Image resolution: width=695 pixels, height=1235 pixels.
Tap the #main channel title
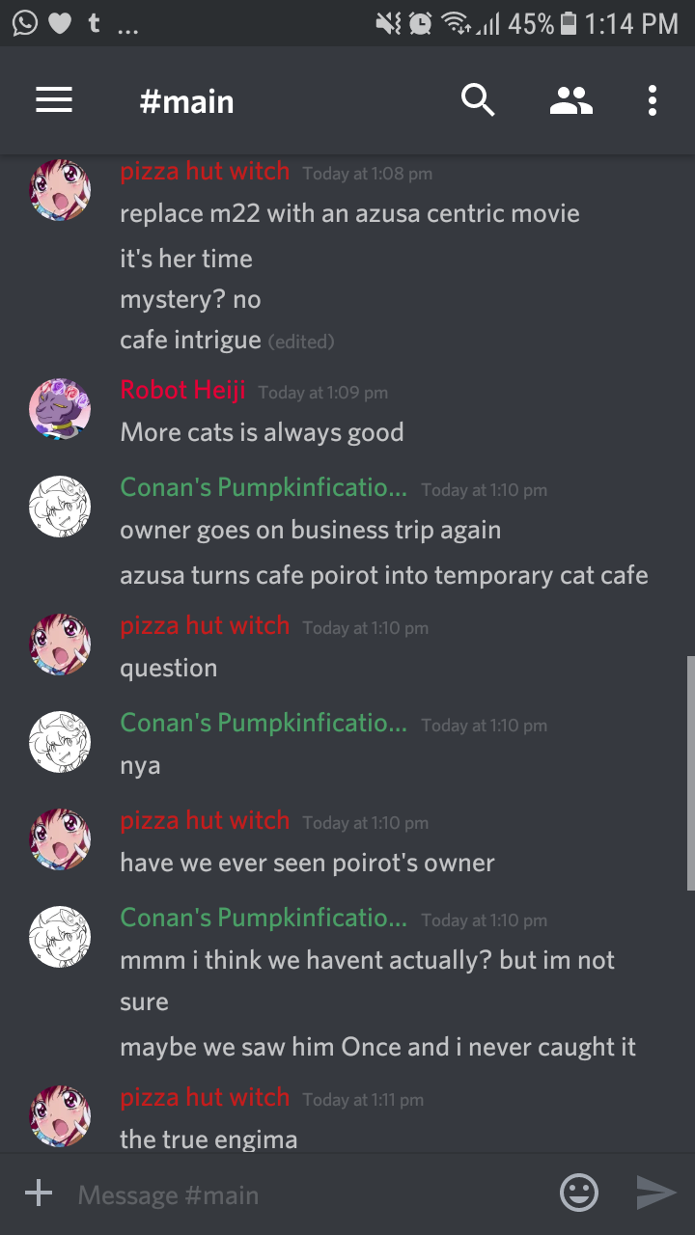click(186, 101)
